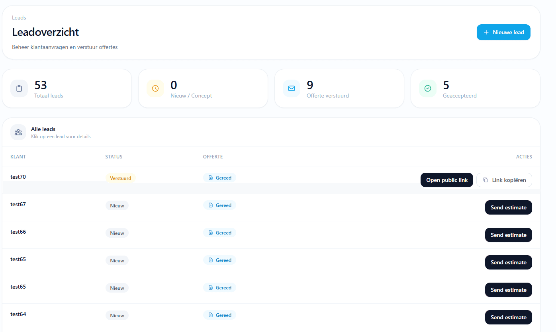The image size is (556, 332).
Task: Click the Nieuwe lead button
Action: 503,32
